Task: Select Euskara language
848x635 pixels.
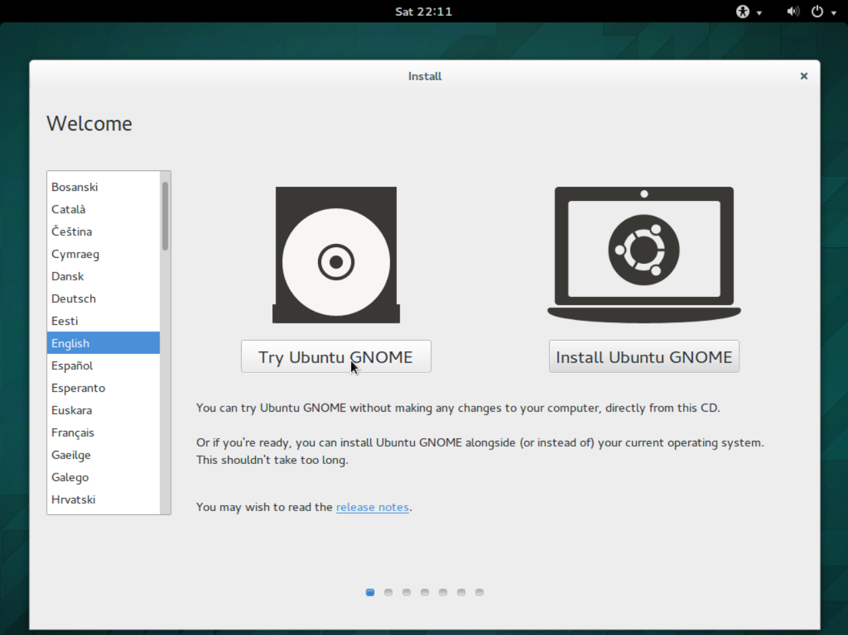Action: tap(103, 410)
